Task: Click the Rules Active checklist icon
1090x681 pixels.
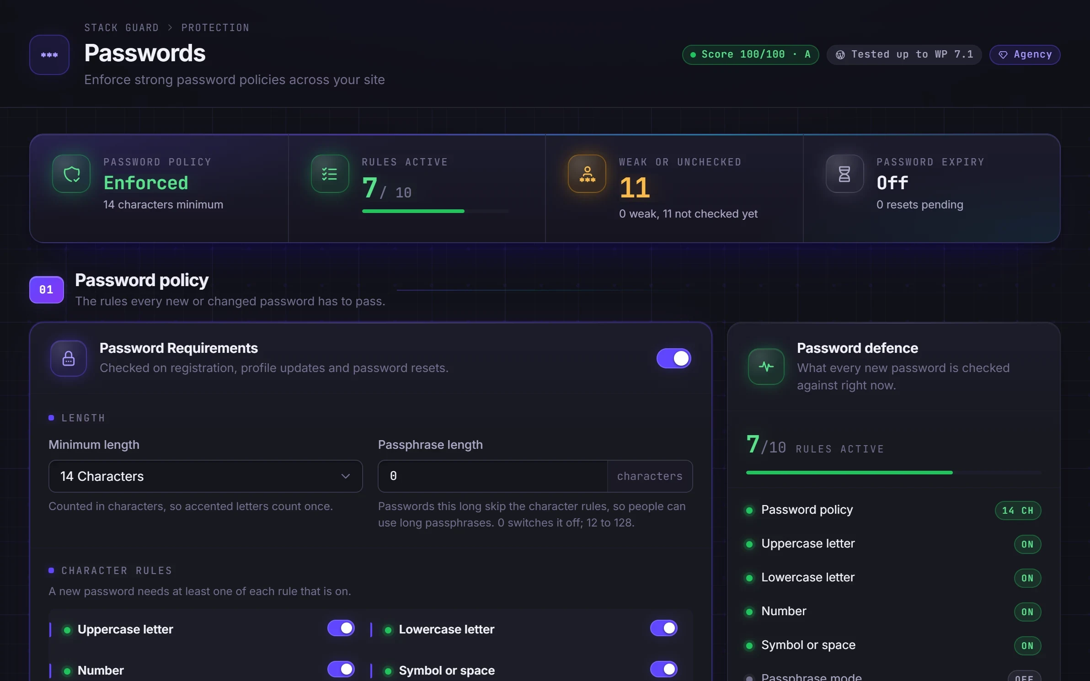Action: [330, 174]
